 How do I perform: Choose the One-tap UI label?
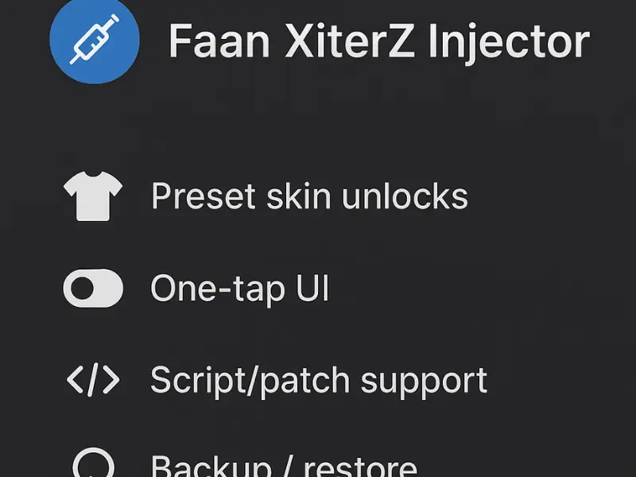point(239,289)
